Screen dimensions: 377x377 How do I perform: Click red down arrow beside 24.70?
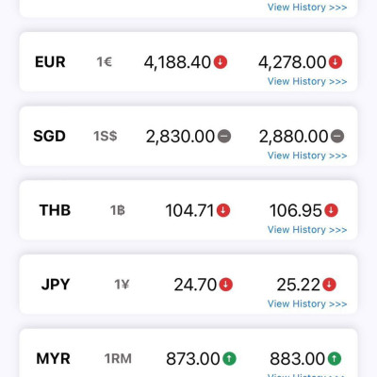tap(226, 285)
